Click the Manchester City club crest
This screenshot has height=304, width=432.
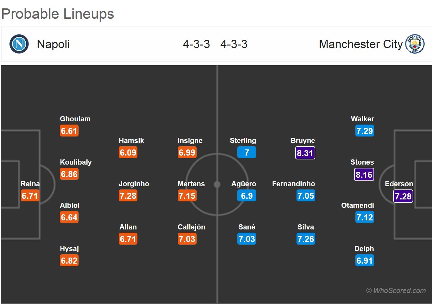point(415,44)
